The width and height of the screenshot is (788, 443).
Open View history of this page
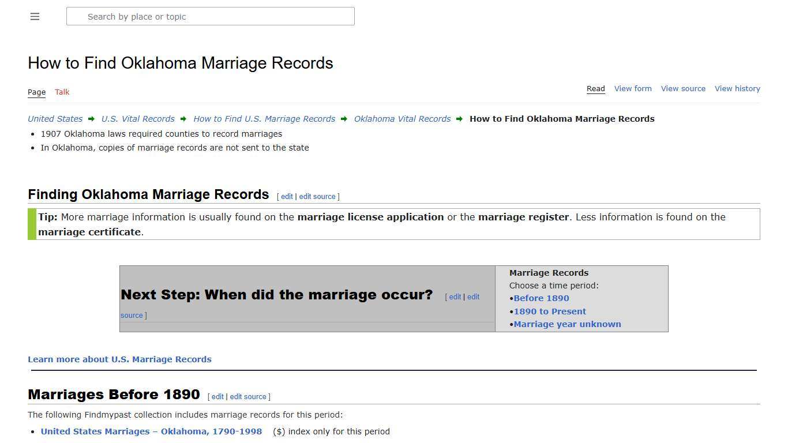[x=737, y=88]
